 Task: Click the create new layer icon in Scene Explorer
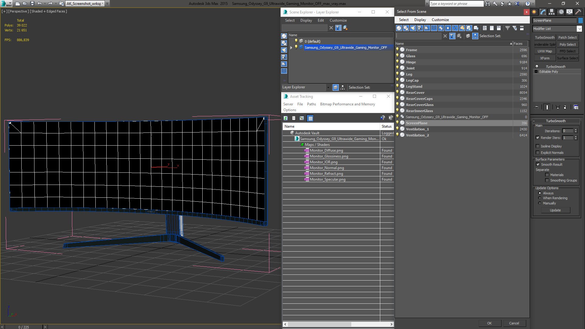coord(345,28)
